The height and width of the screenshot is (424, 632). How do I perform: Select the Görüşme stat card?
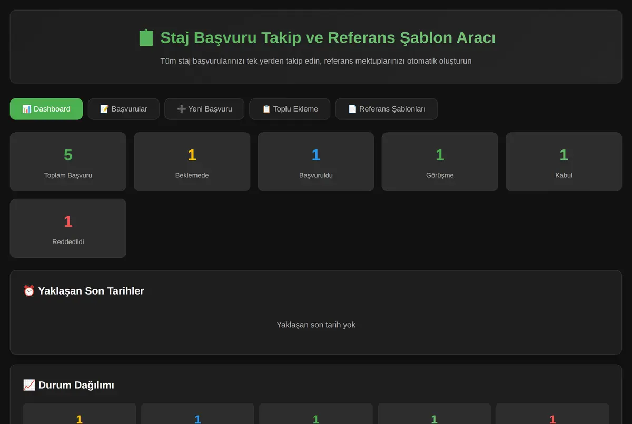point(440,161)
